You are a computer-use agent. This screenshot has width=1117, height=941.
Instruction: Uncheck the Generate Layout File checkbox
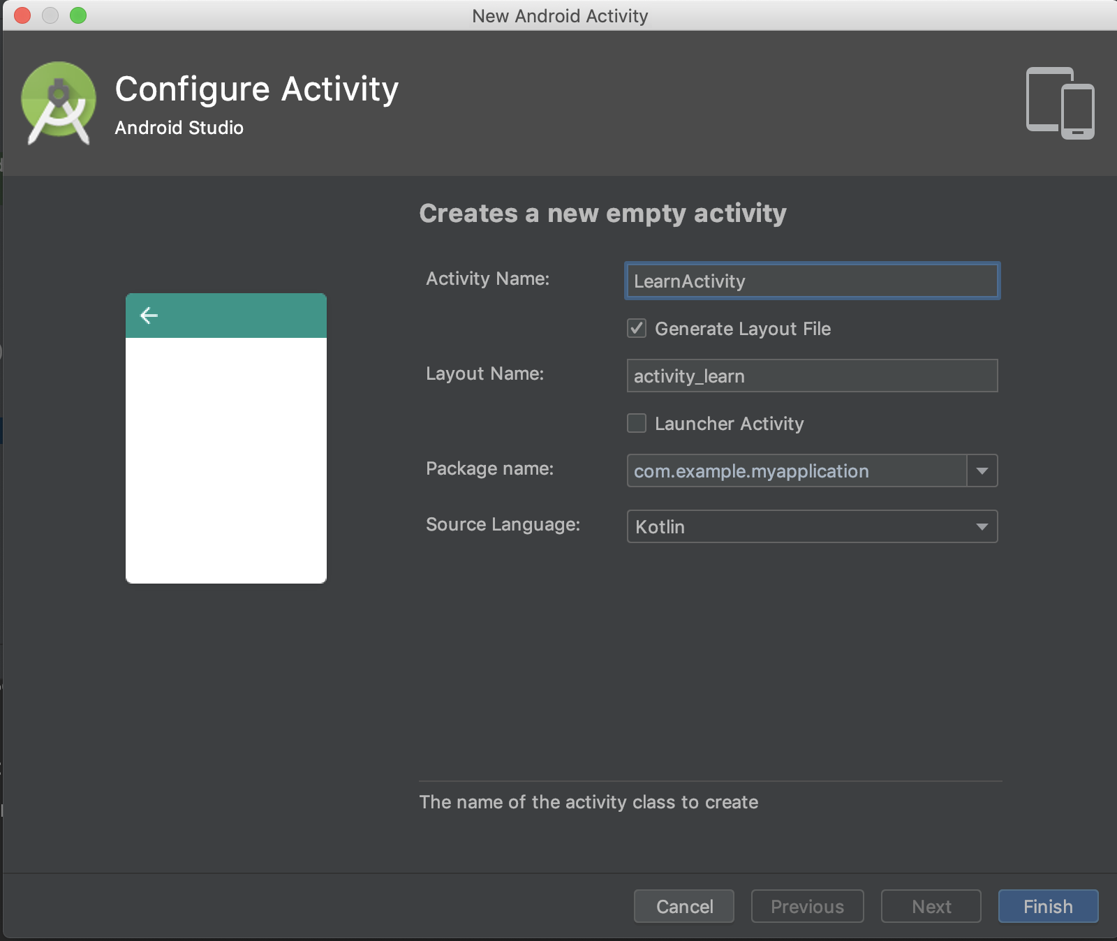point(637,328)
